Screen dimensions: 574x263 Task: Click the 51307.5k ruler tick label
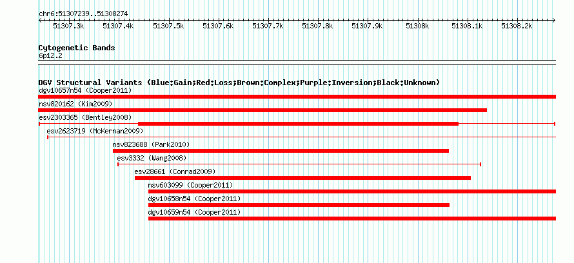click(168, 26)
